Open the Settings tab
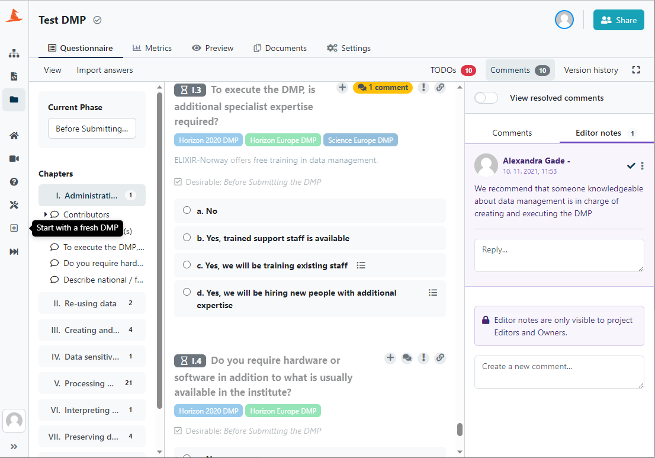Viewport: 655px width, 458px height. click(349, 48)
